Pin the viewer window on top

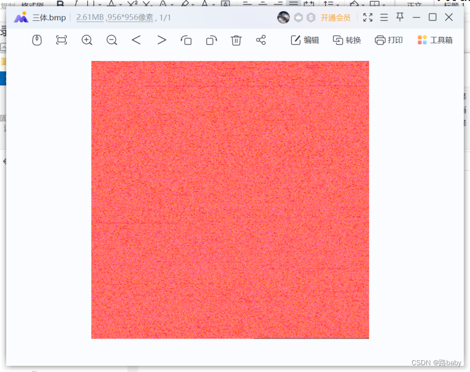click(400, 17)
